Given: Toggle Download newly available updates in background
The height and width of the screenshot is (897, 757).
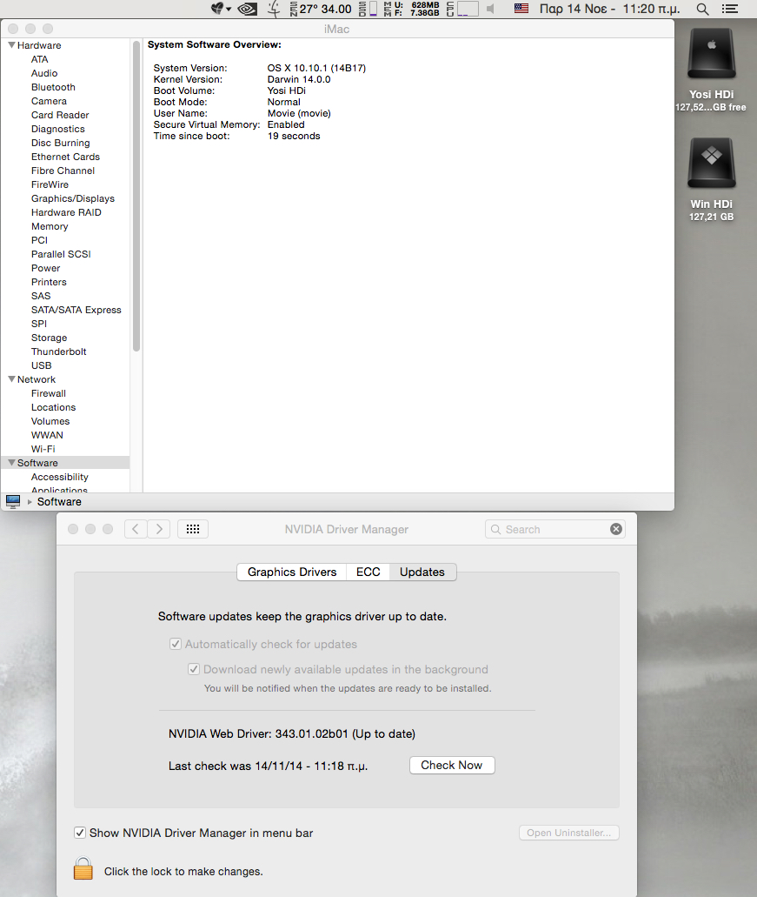Looking at the screenshot, I should [194, 669].
